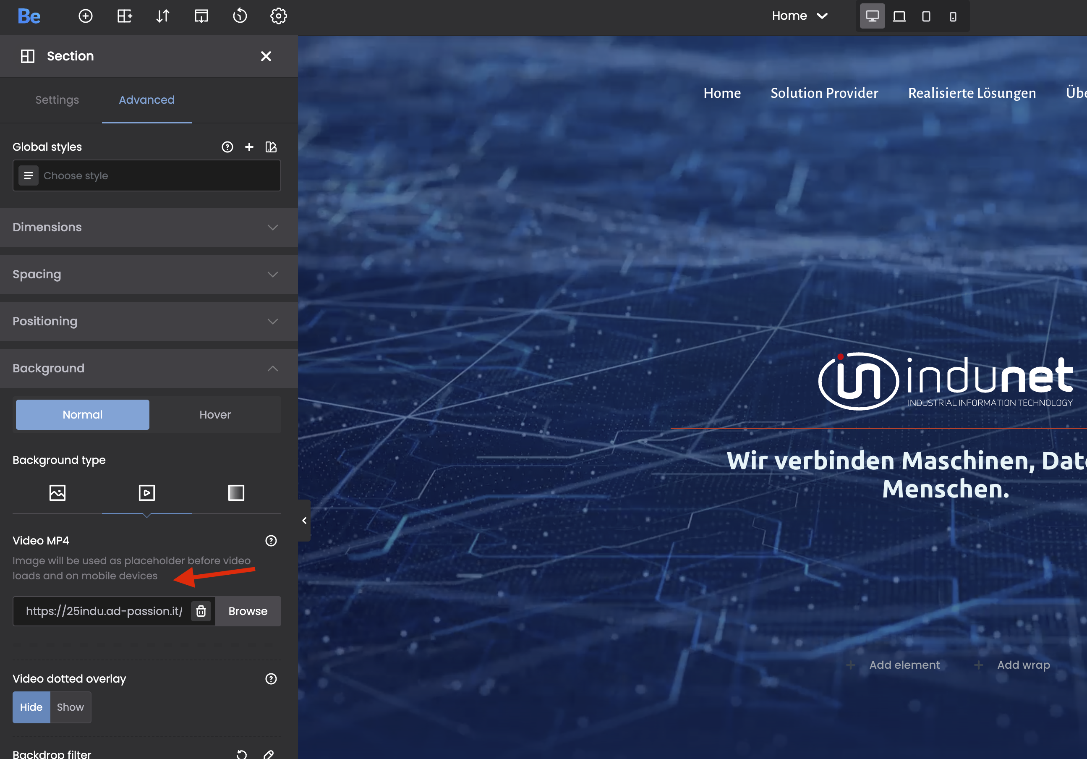Open the settings gear in top toolbar
This screenshot has width=1087, height=759.
(278, 16)
